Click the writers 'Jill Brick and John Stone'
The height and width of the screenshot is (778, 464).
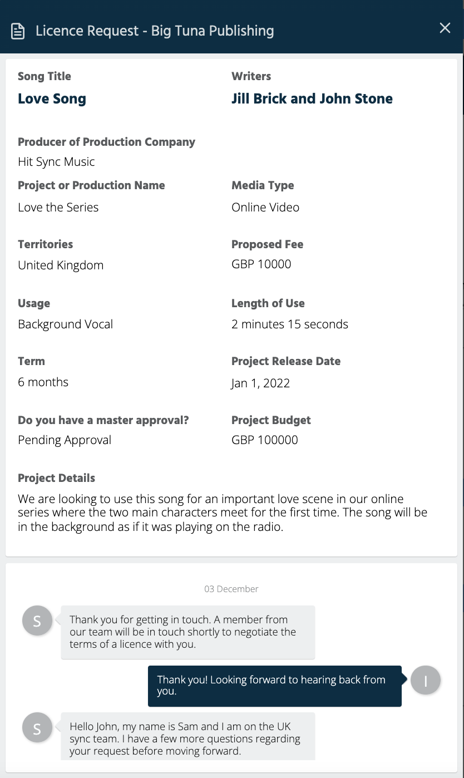312,99
